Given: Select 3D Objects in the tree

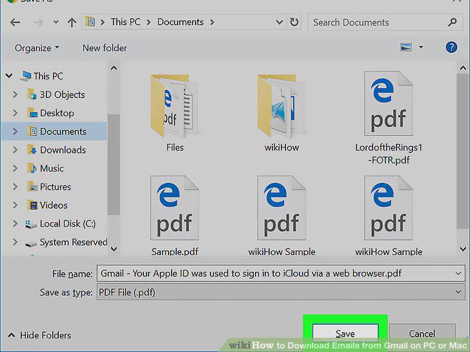Looking at the screenshot, I should 63,95.
